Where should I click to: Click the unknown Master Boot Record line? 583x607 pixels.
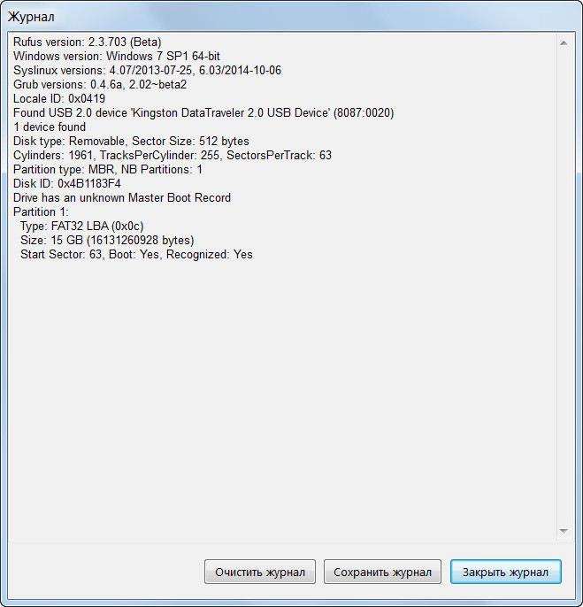pos(122,197)
